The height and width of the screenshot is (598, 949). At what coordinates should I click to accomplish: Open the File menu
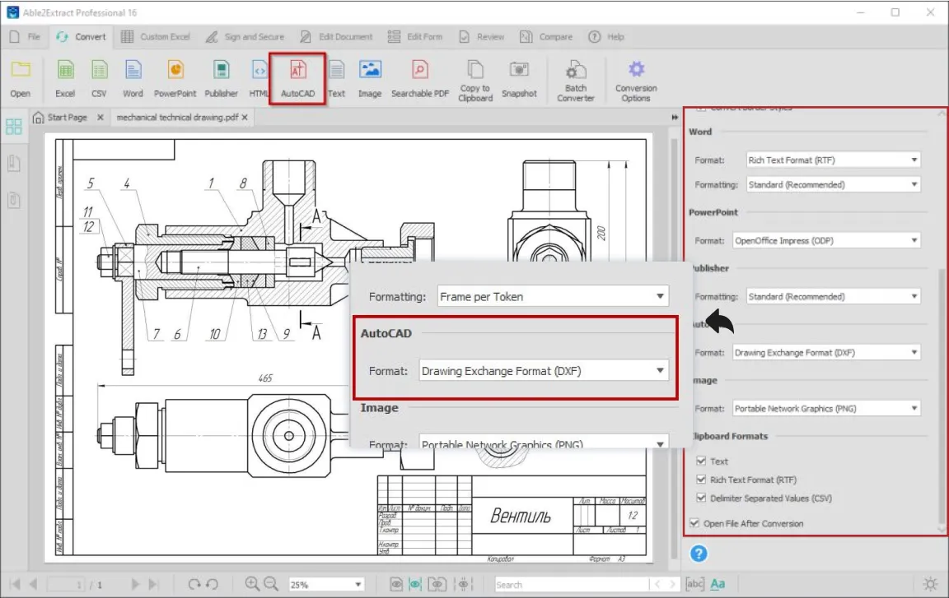point(25,37)
